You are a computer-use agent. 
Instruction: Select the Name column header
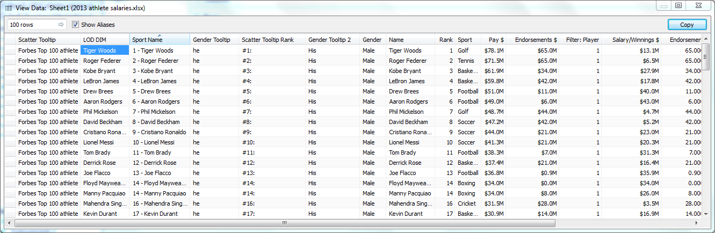click(x=410, y=40)
